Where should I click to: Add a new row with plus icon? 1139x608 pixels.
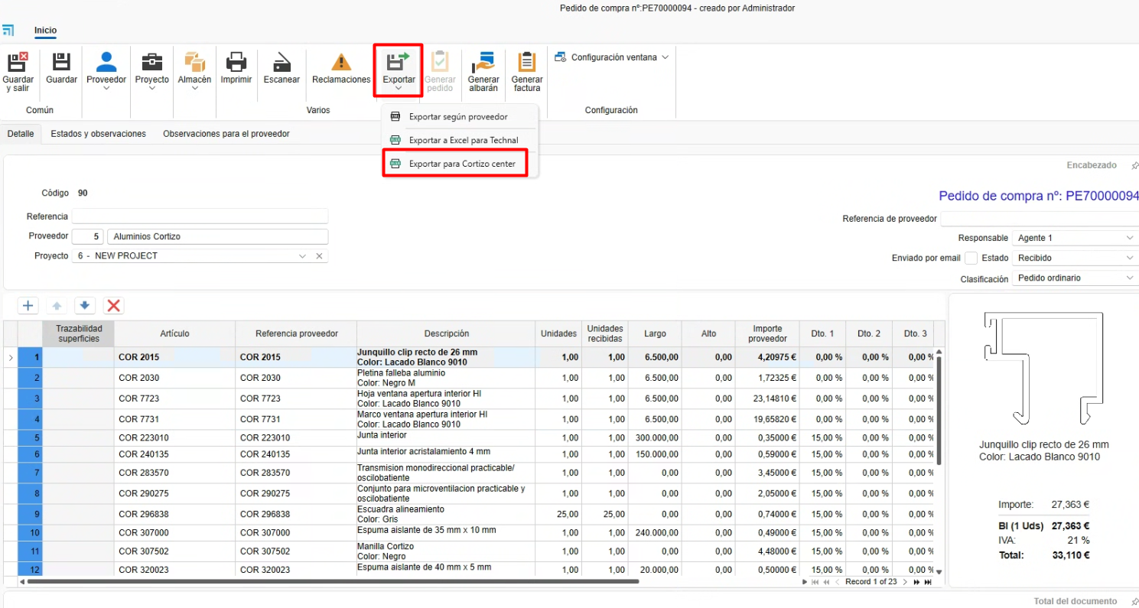click(28, 306)
